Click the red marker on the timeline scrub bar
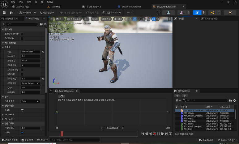The width and height of the screenshot is (239, 144). pos(62,133)
